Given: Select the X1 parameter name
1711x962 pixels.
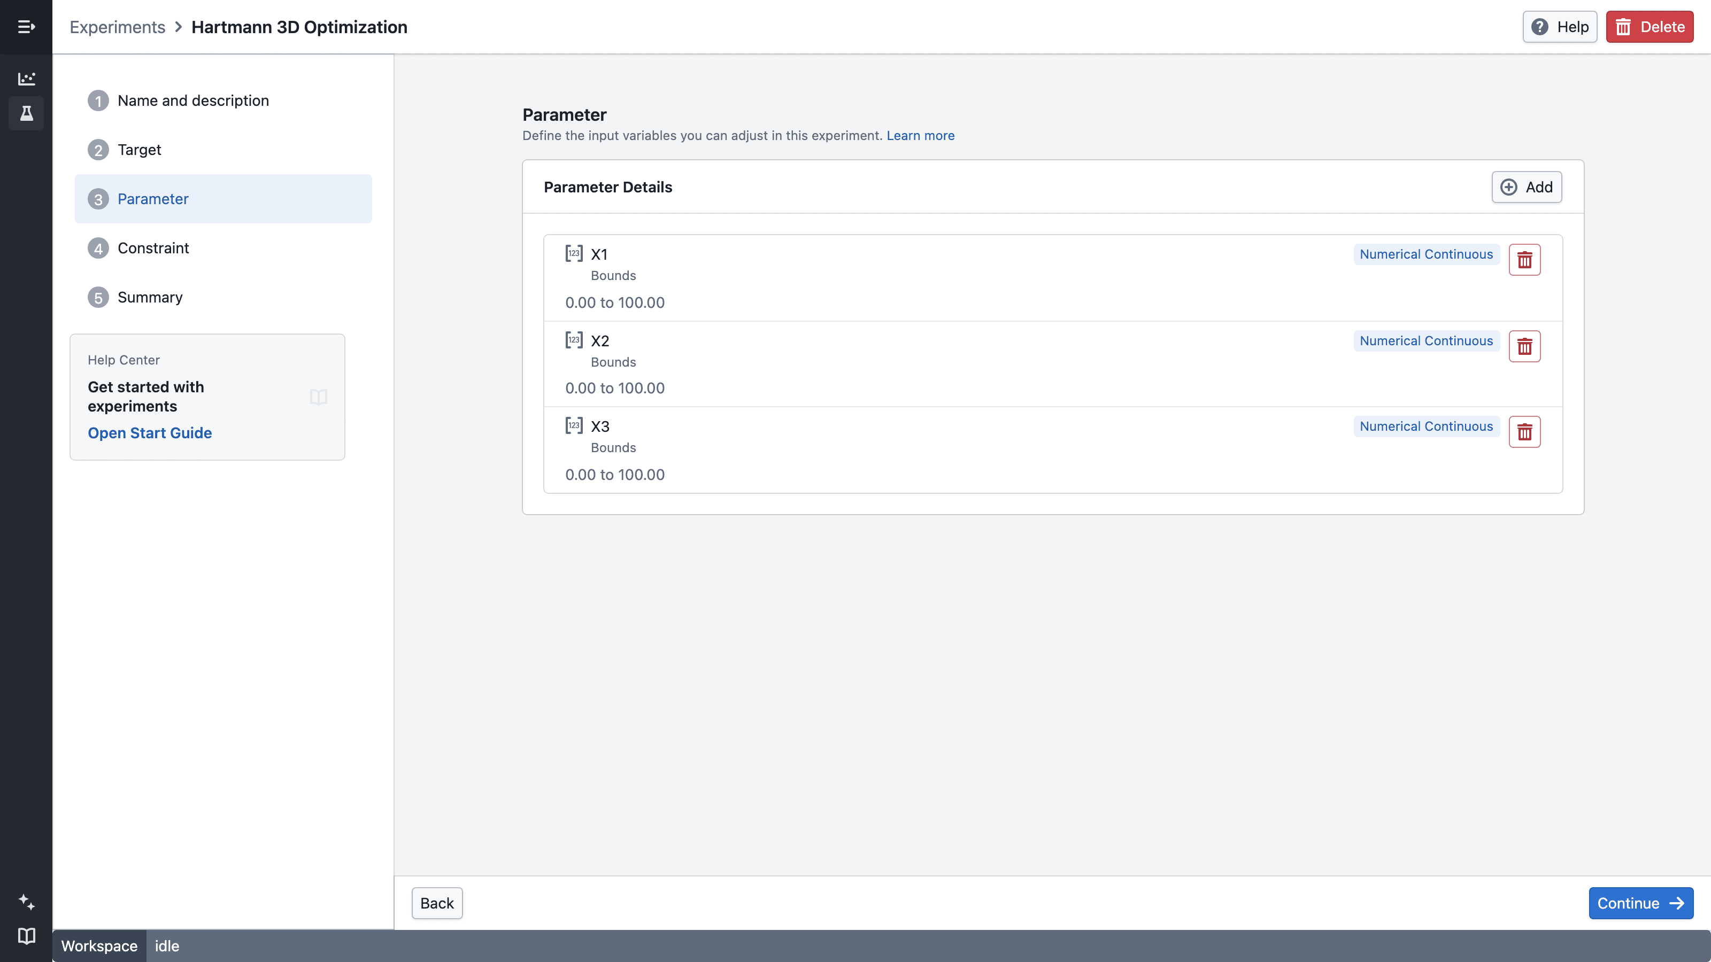Looking at the screenshot, I should (x=599, y=254).
